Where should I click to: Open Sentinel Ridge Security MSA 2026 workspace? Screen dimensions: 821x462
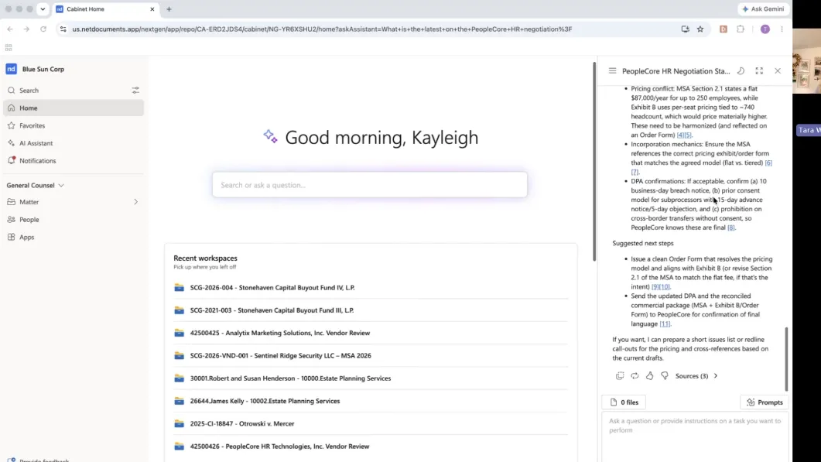(x=280, y=356)
